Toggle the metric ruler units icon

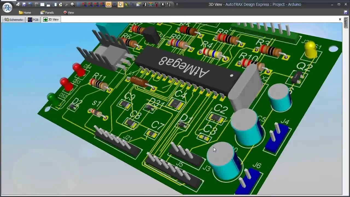click(x=115, y=4)
